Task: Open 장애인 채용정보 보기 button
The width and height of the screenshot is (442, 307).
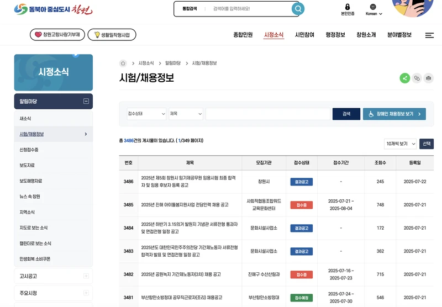Action: tap(394, 114)
